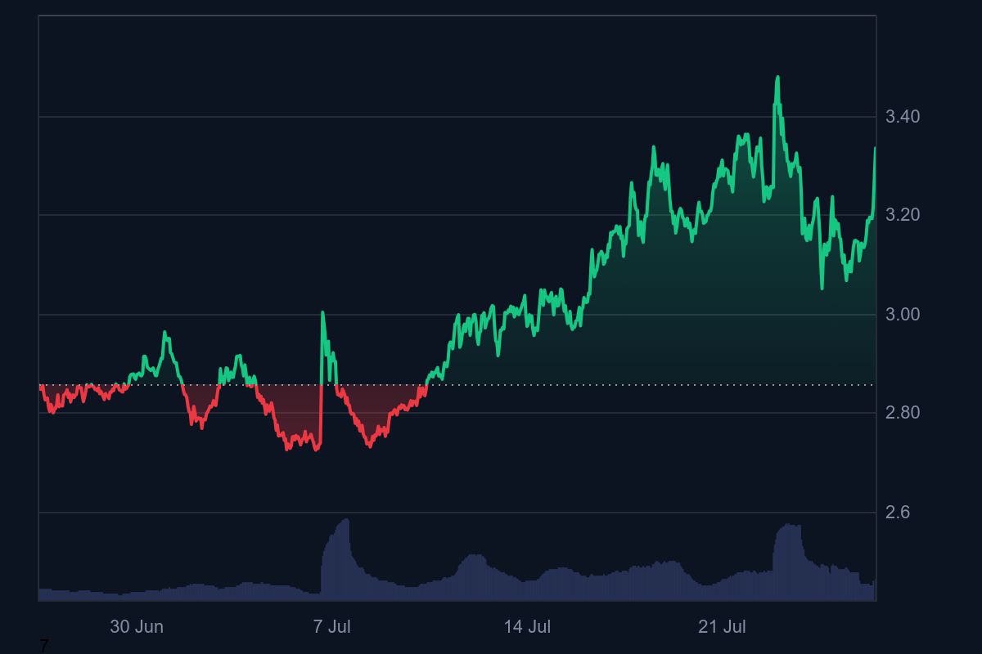982x654 pixels.
Task: Click the 3.40 price axis label
Action: pos(903,117)
